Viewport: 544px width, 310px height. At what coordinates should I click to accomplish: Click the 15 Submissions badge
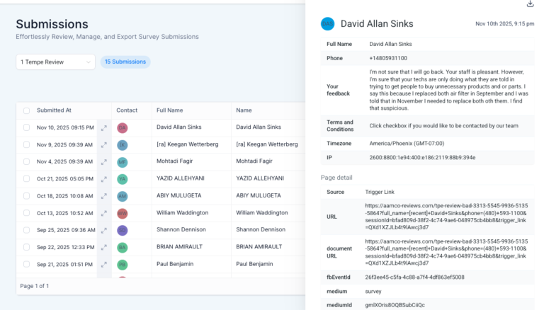125,62
